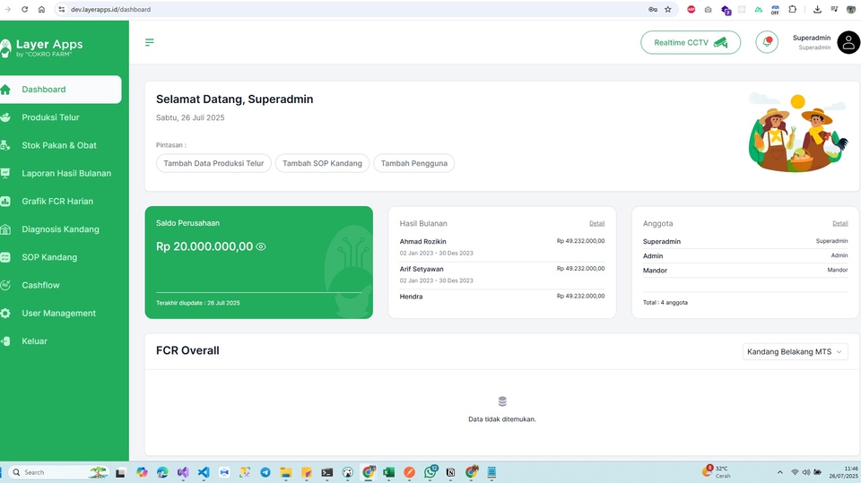Click Tambah Data Produksi Telur shortcut
This screenshot has width=861, height=483.
point(213,163)
